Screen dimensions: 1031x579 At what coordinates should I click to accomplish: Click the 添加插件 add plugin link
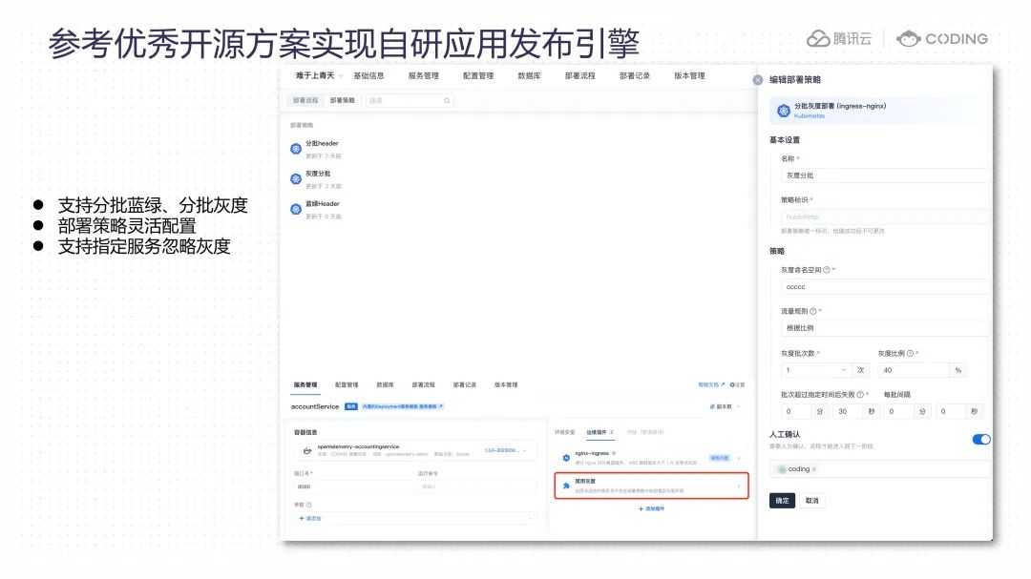651,508
